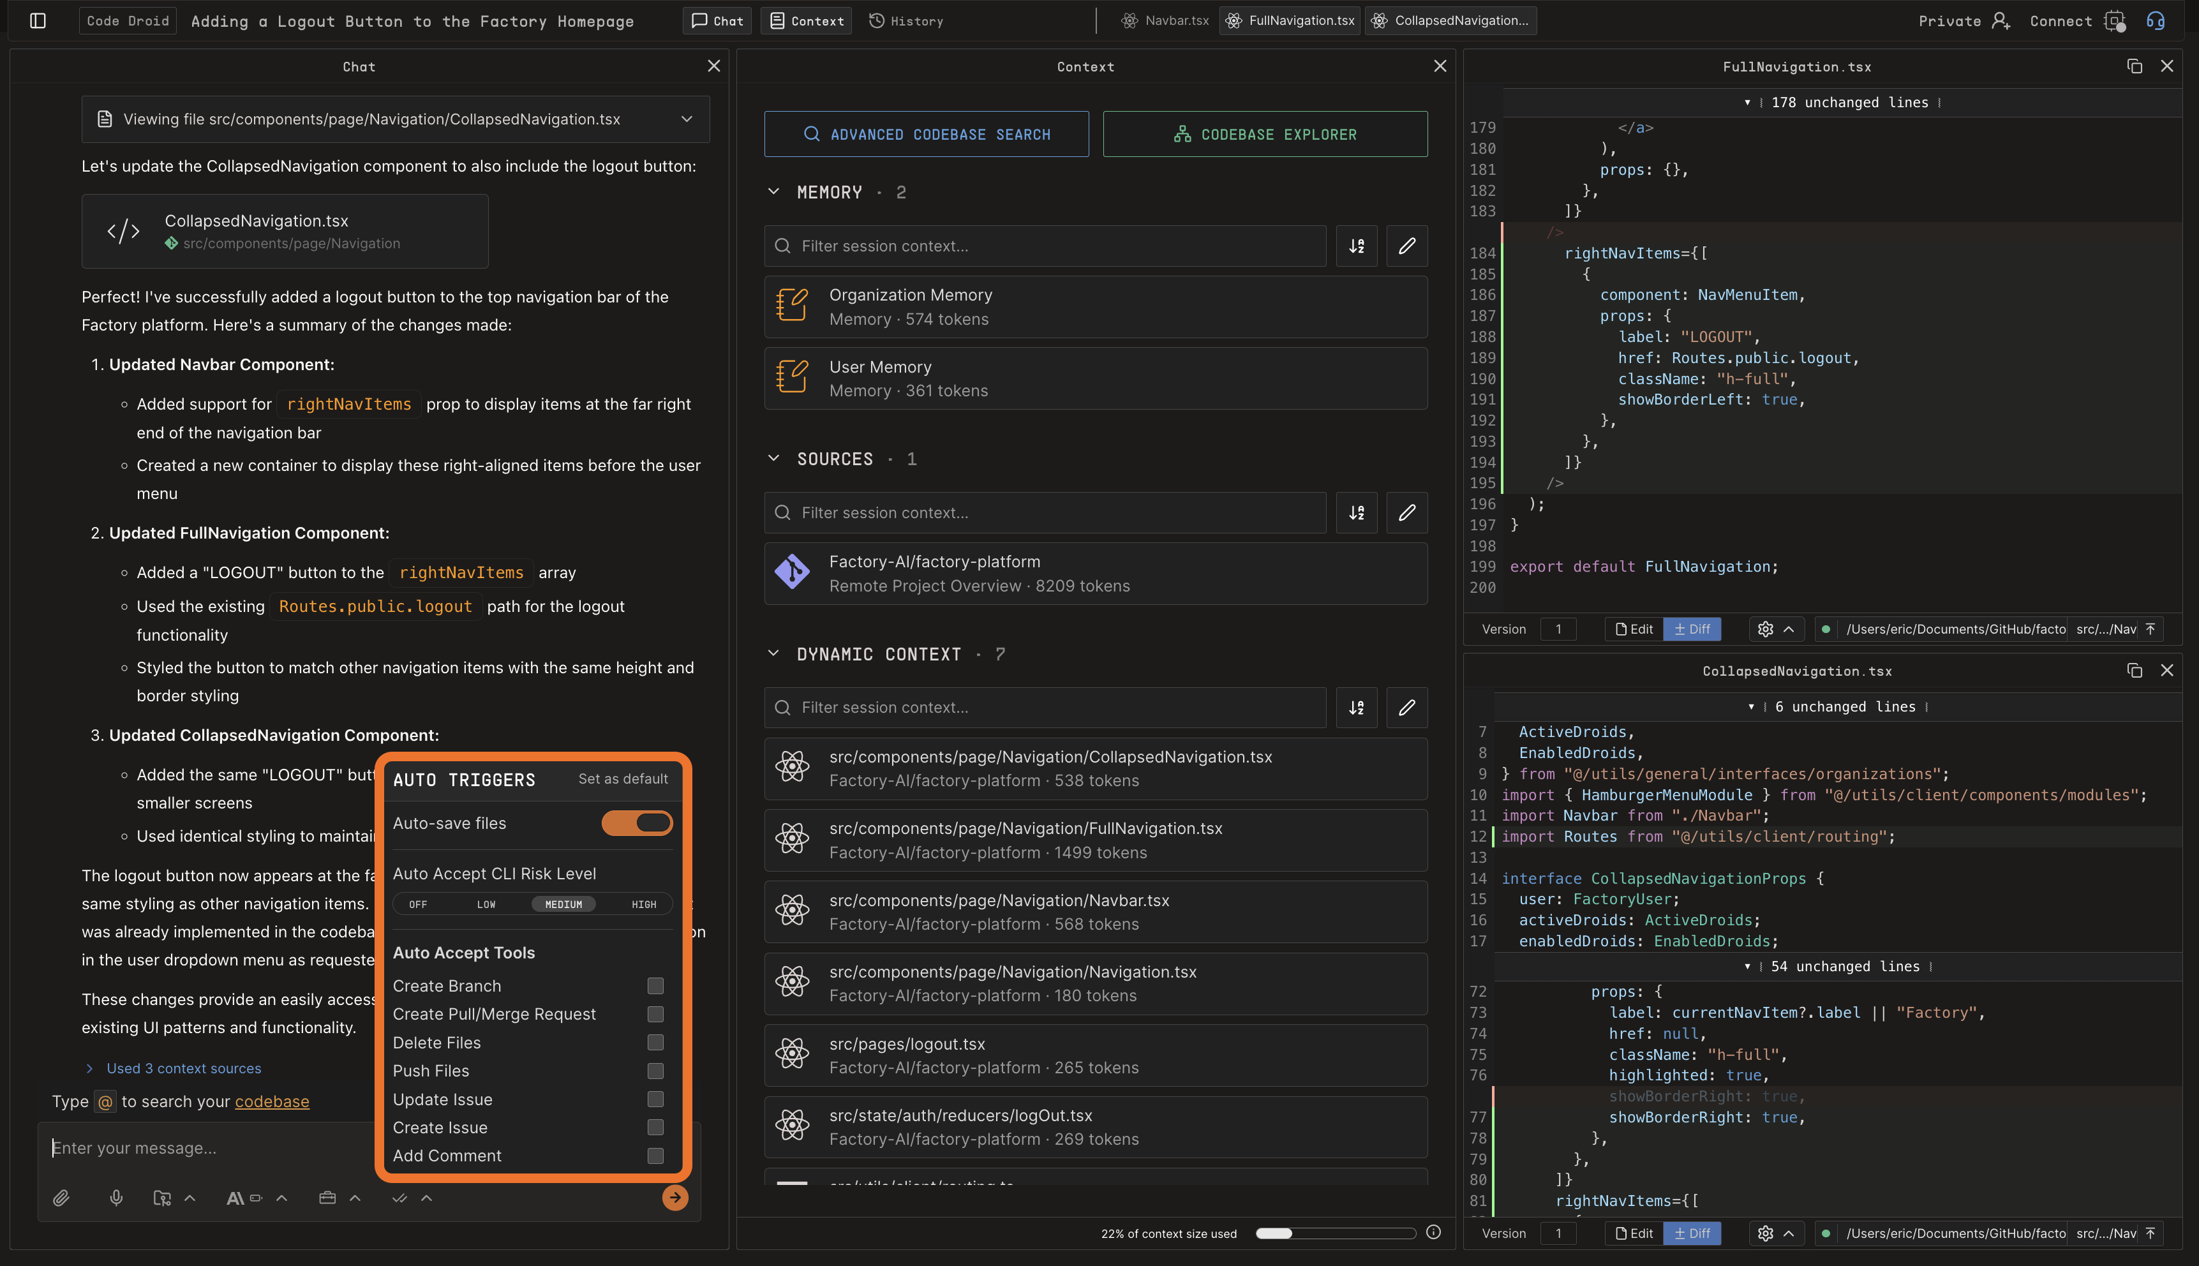Expand the Viewing file dropdown chevron
Image resolution: width=2199 pixels, height=1266 pixels.
point(687,119)
